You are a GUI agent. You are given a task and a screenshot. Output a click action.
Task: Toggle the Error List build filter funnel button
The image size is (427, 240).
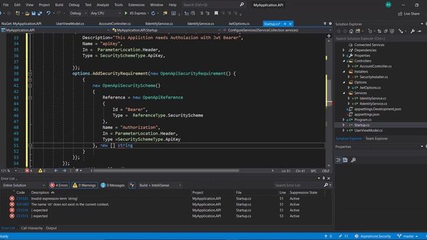point(132,185)
